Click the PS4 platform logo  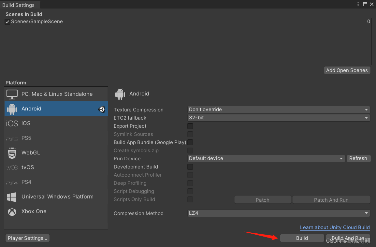click(12, 183)
